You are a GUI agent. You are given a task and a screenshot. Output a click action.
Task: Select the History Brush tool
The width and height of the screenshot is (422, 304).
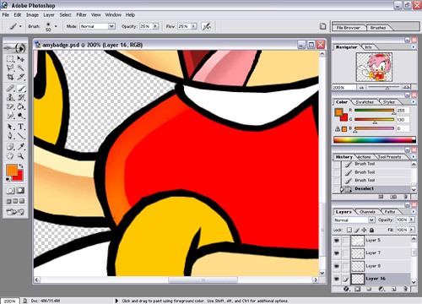(x=21, y=97)
